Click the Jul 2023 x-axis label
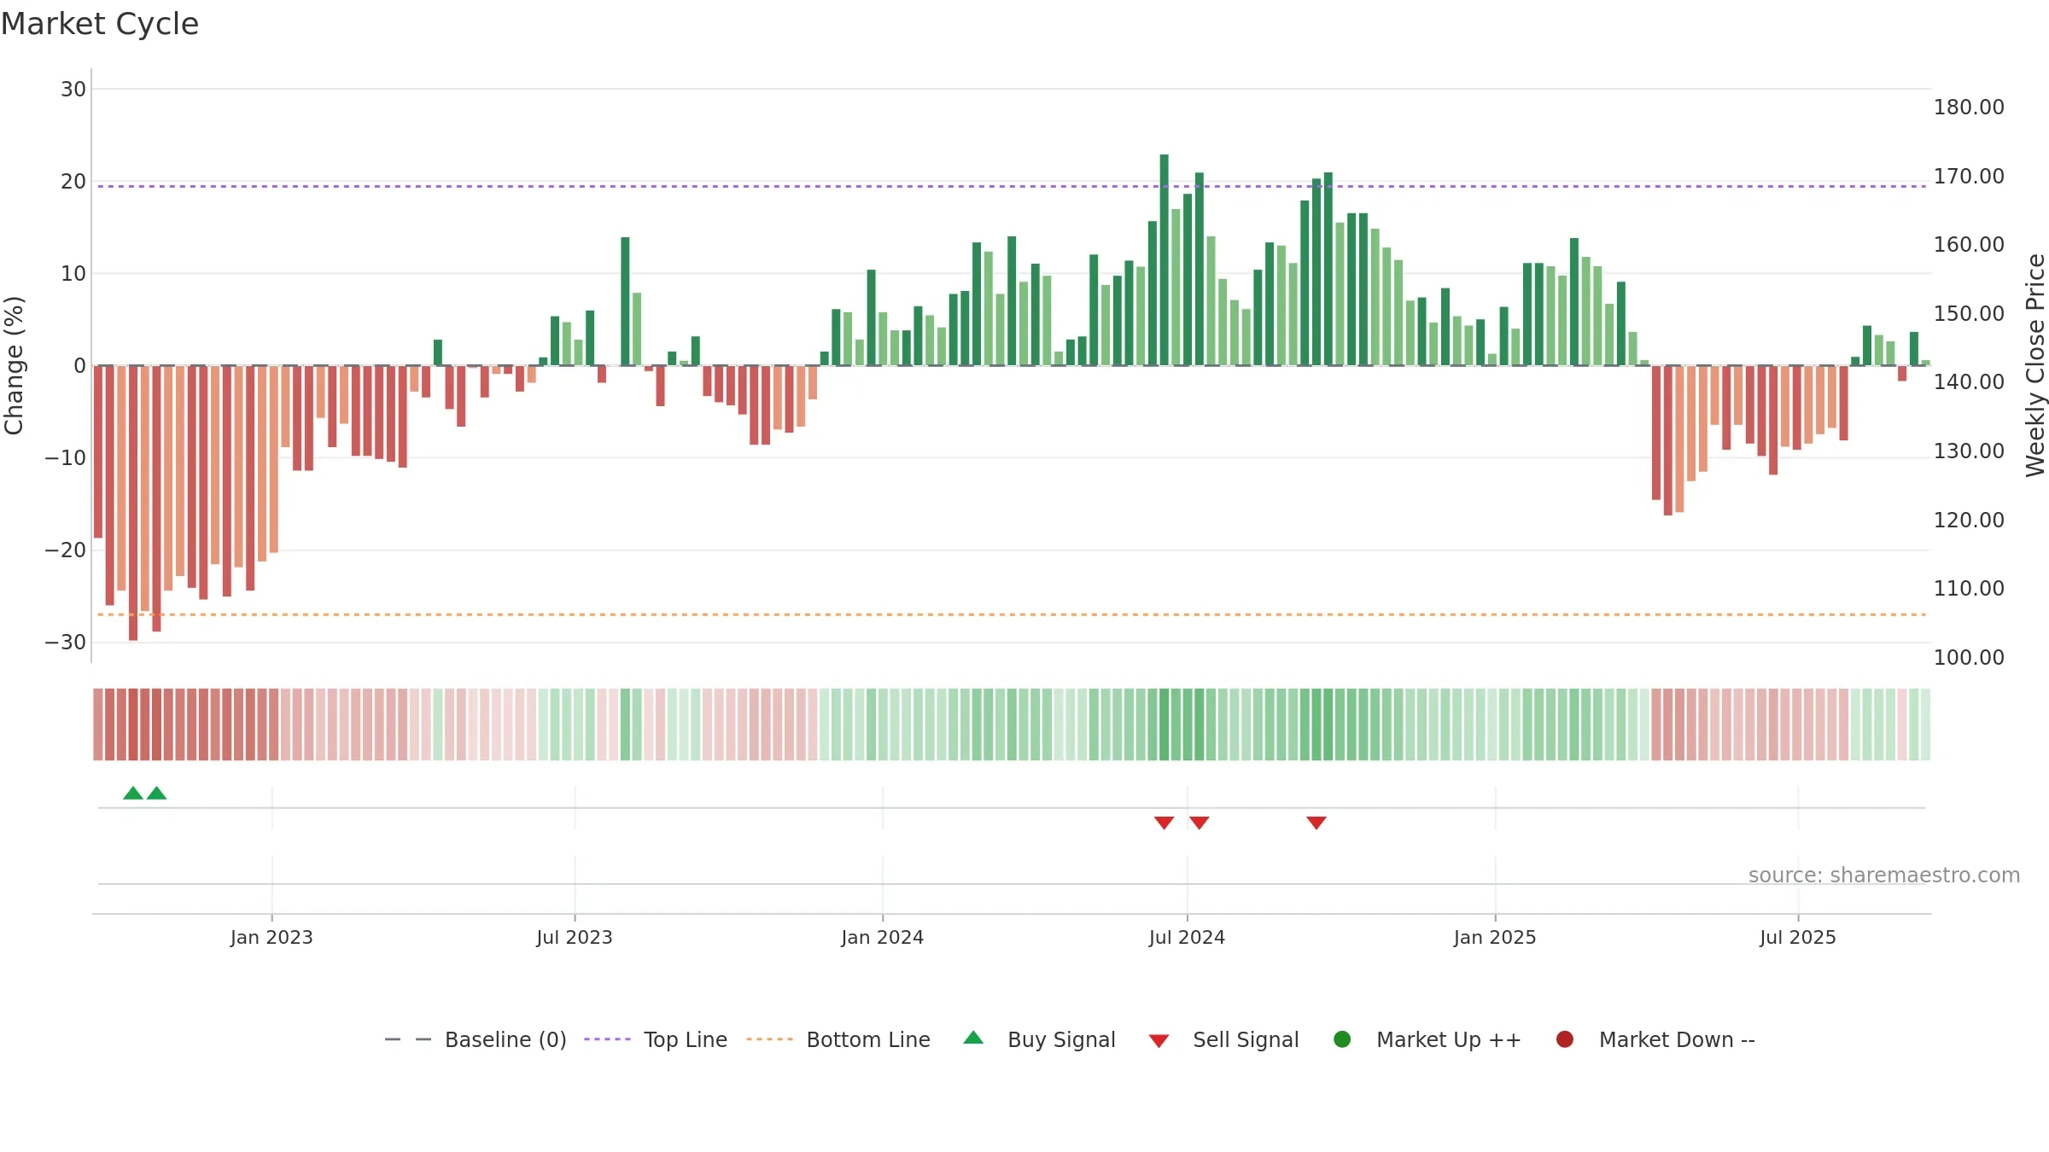 575,937
